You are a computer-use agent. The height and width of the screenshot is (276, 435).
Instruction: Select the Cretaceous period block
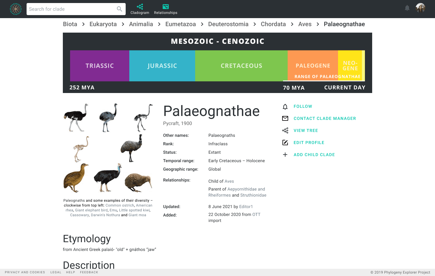pyautogui.click(x=241, y=66)
